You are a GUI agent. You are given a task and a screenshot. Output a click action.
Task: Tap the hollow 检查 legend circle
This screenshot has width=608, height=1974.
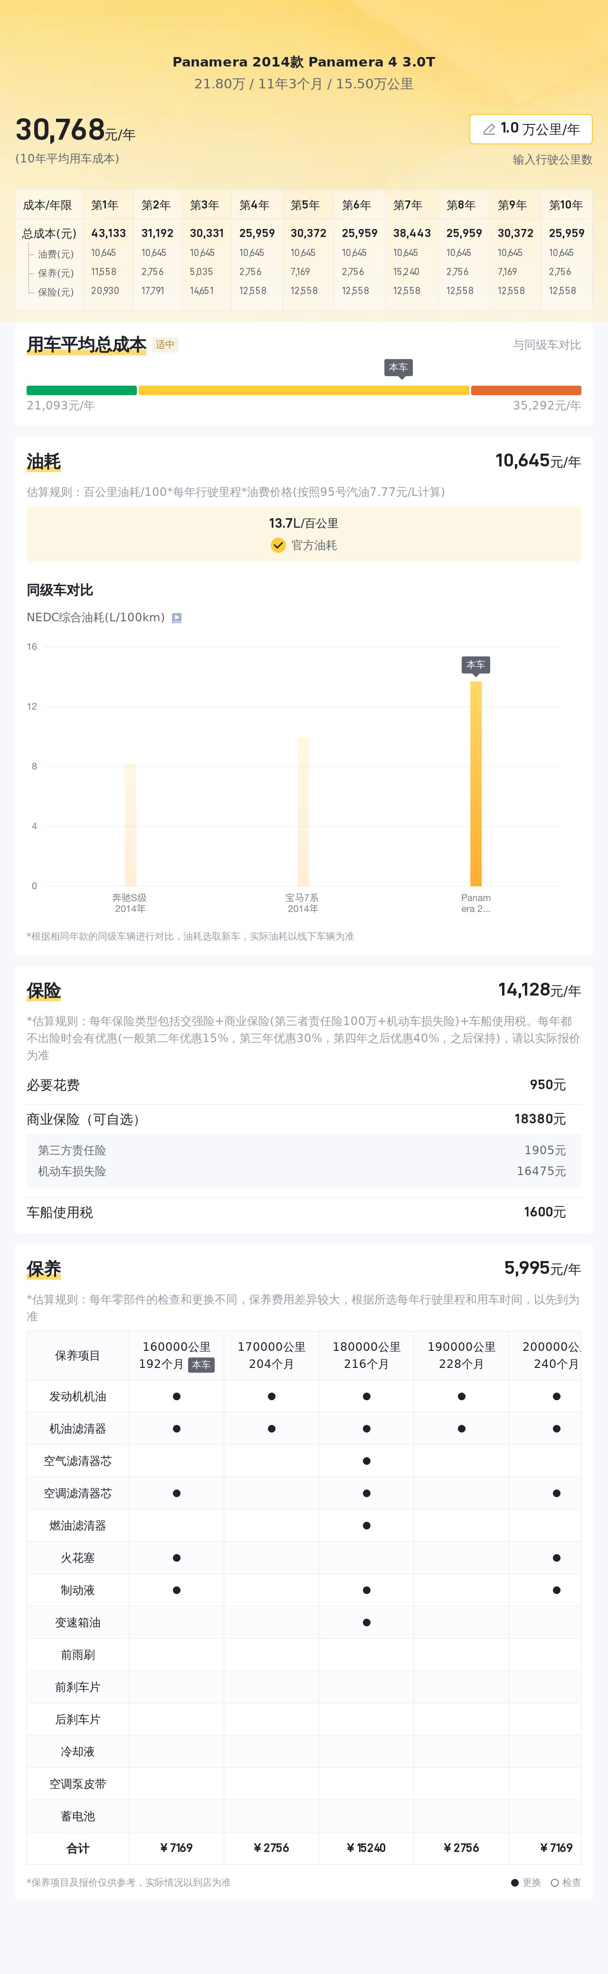coord(554,1882)
